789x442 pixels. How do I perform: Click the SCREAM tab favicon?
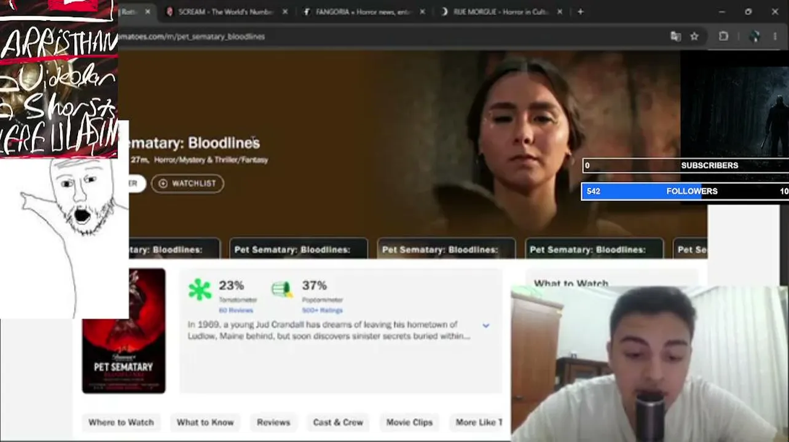[x=170, y=12]
